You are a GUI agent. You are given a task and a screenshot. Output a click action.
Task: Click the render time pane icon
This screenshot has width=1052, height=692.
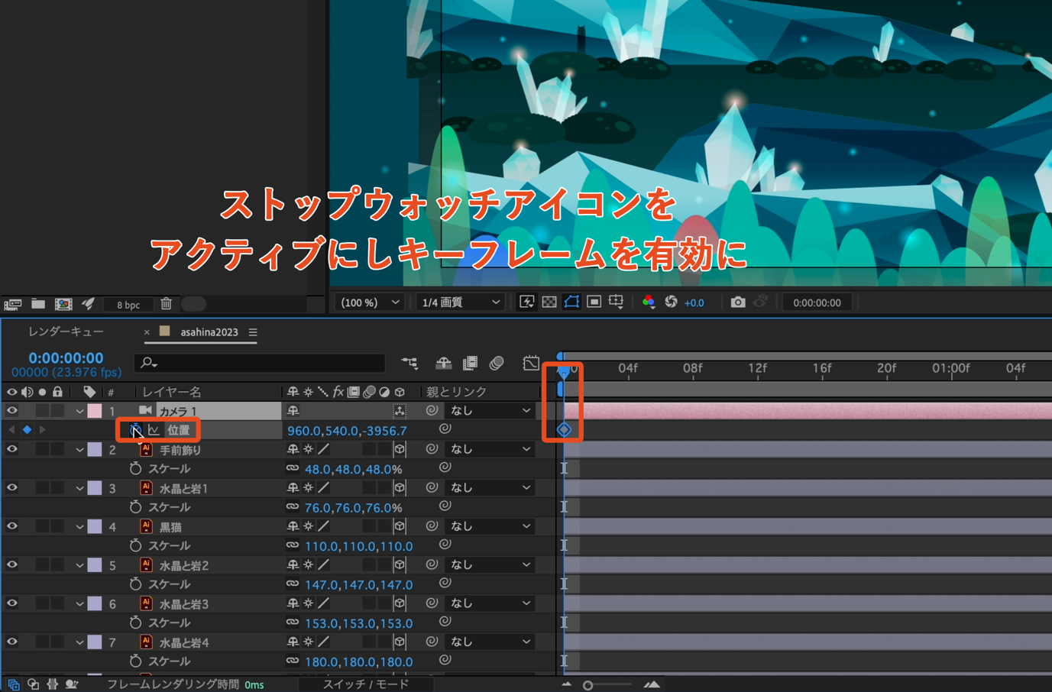pyautogui.click(x=71, y=684)
